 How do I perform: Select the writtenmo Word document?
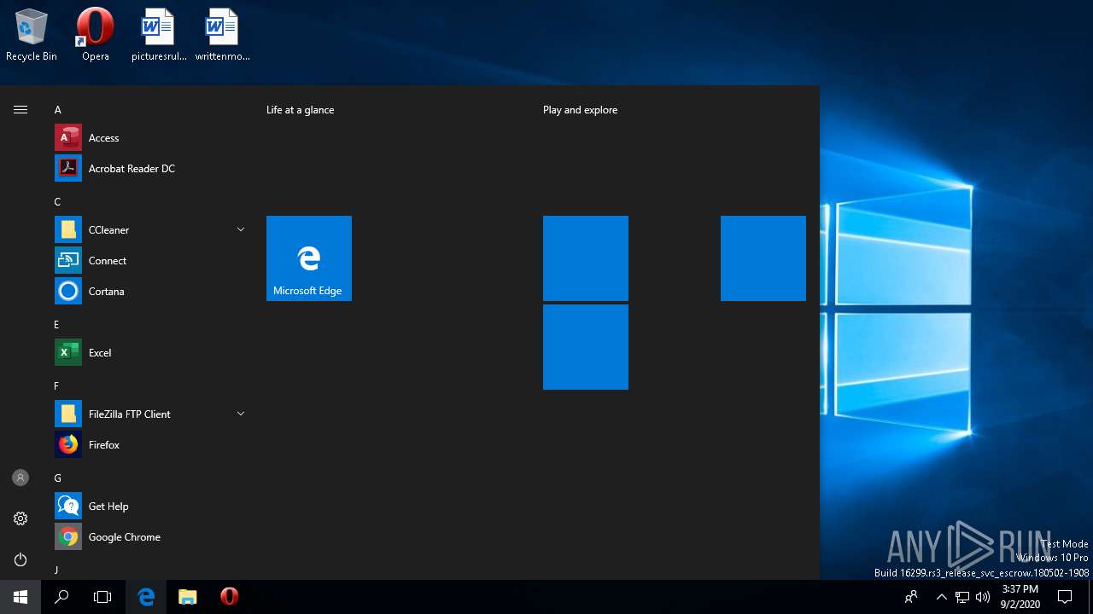[x=222, y=35]
